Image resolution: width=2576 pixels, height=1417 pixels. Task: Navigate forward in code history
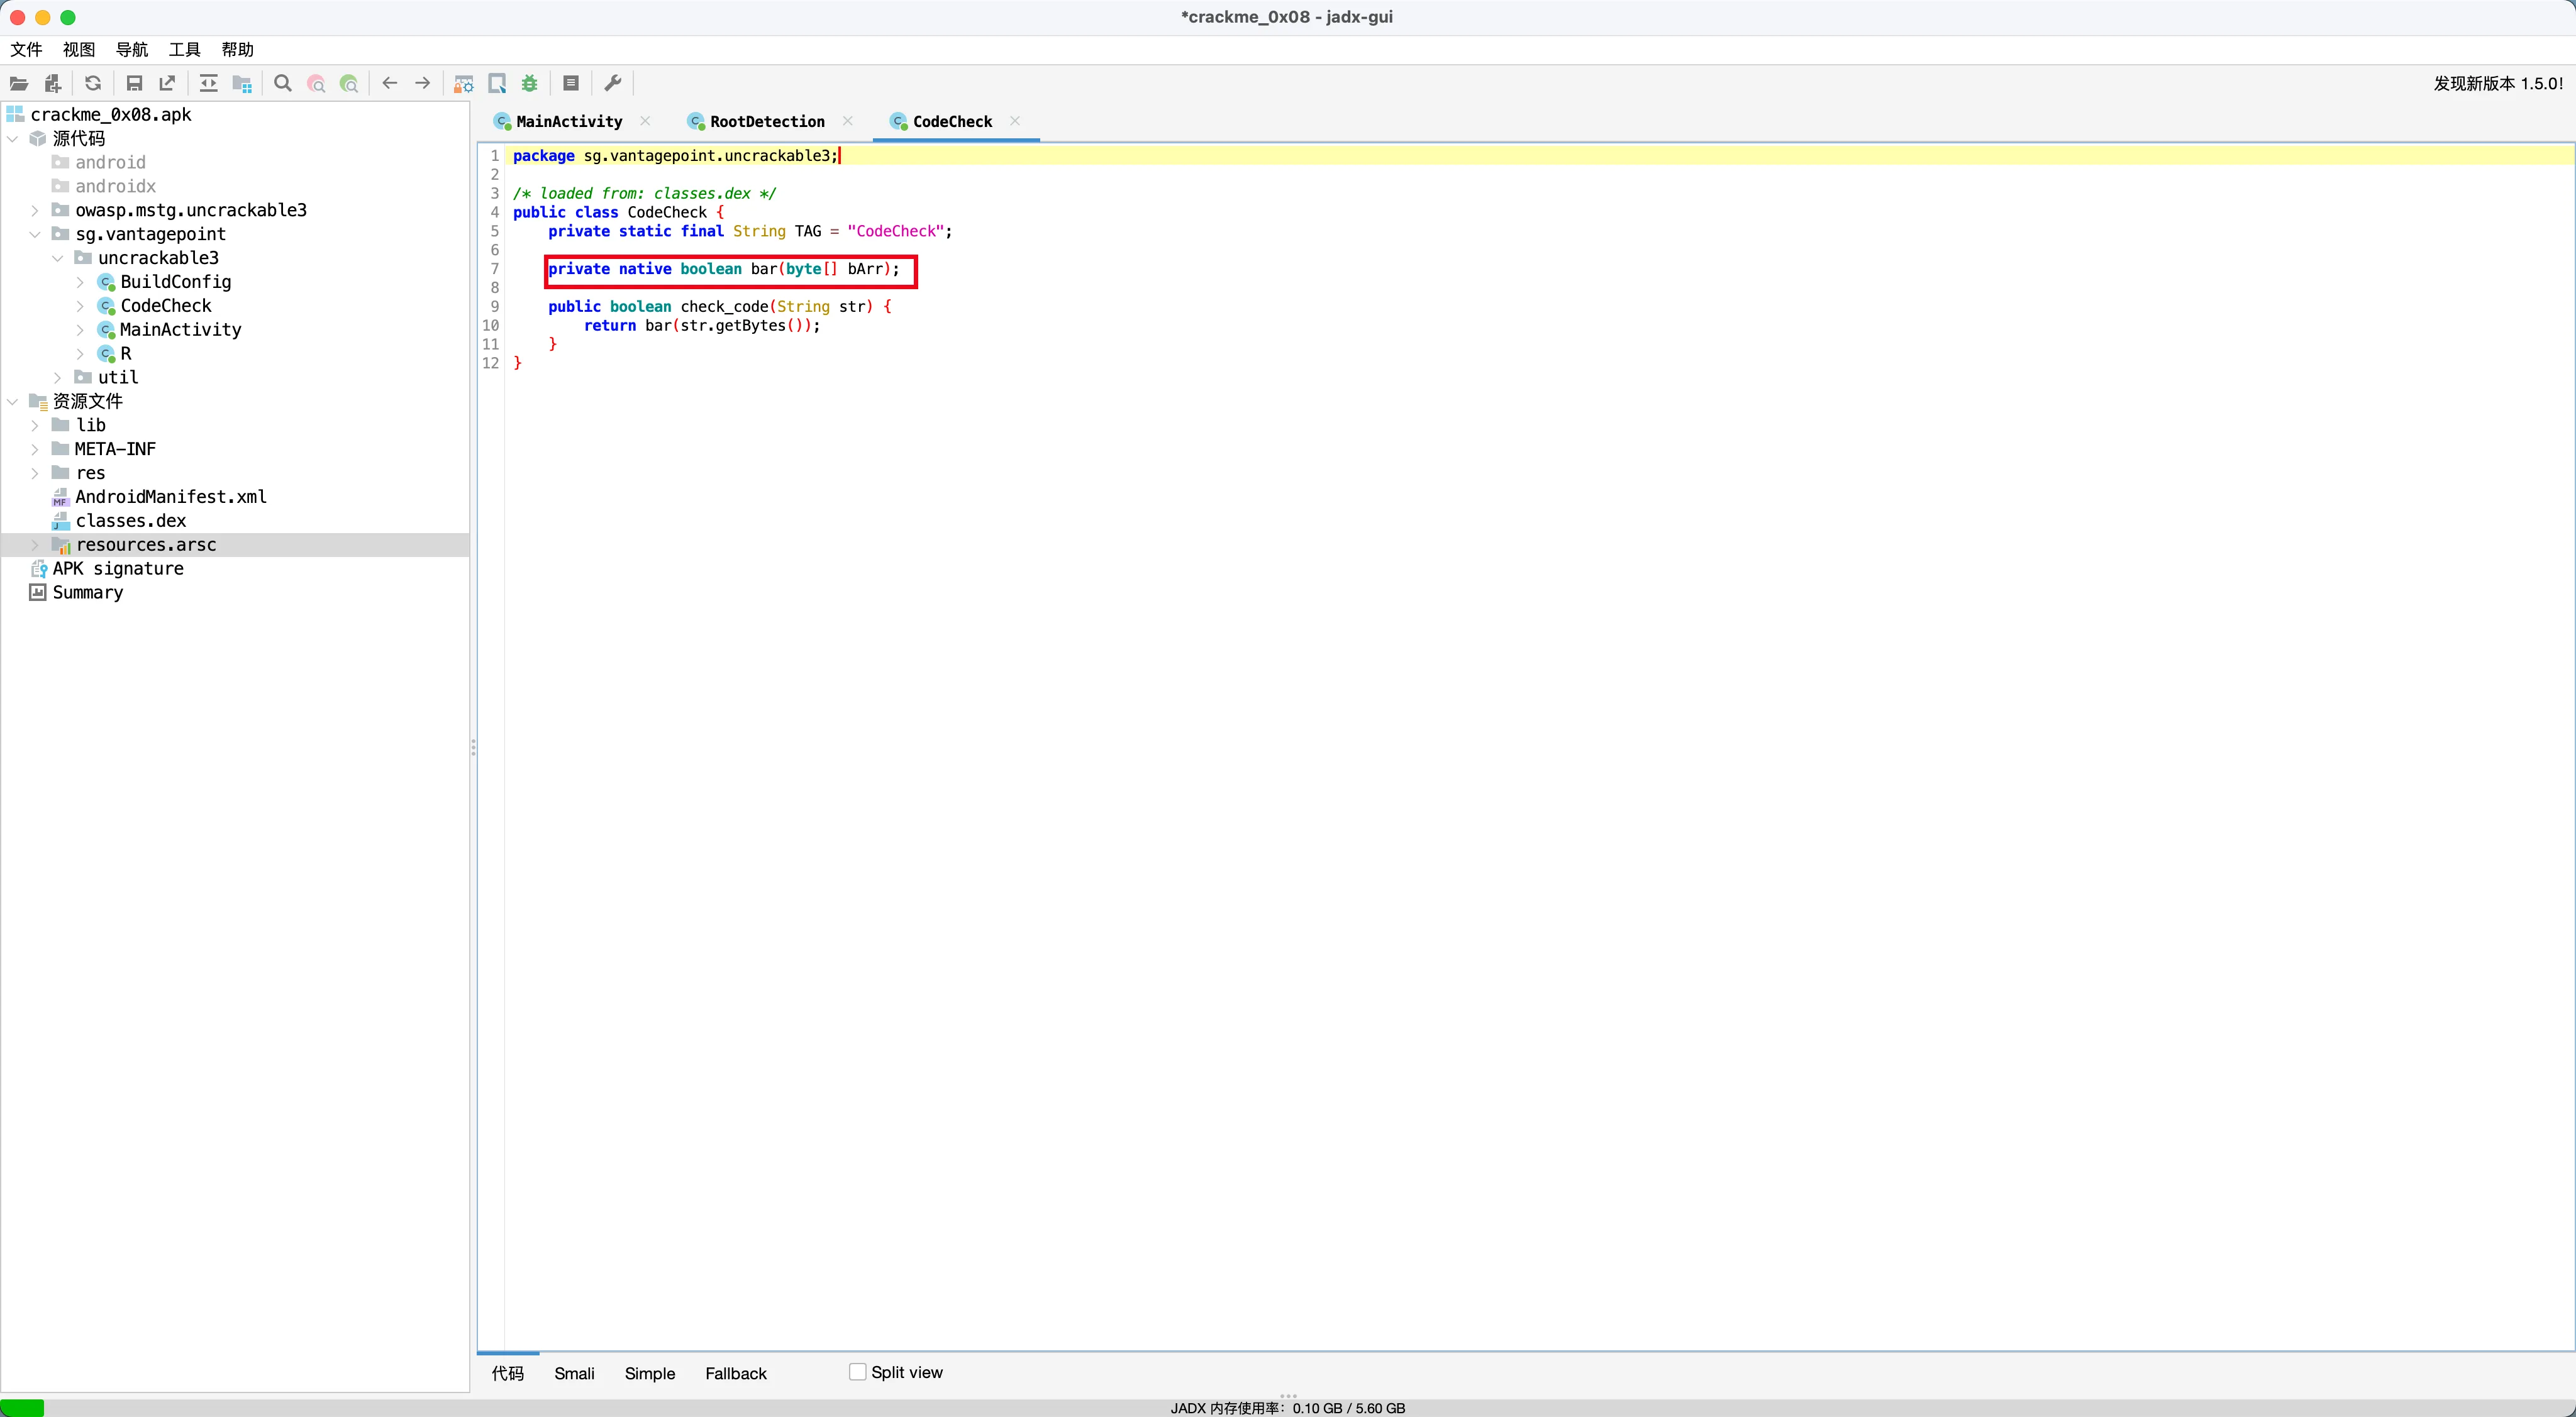[422, 83]
